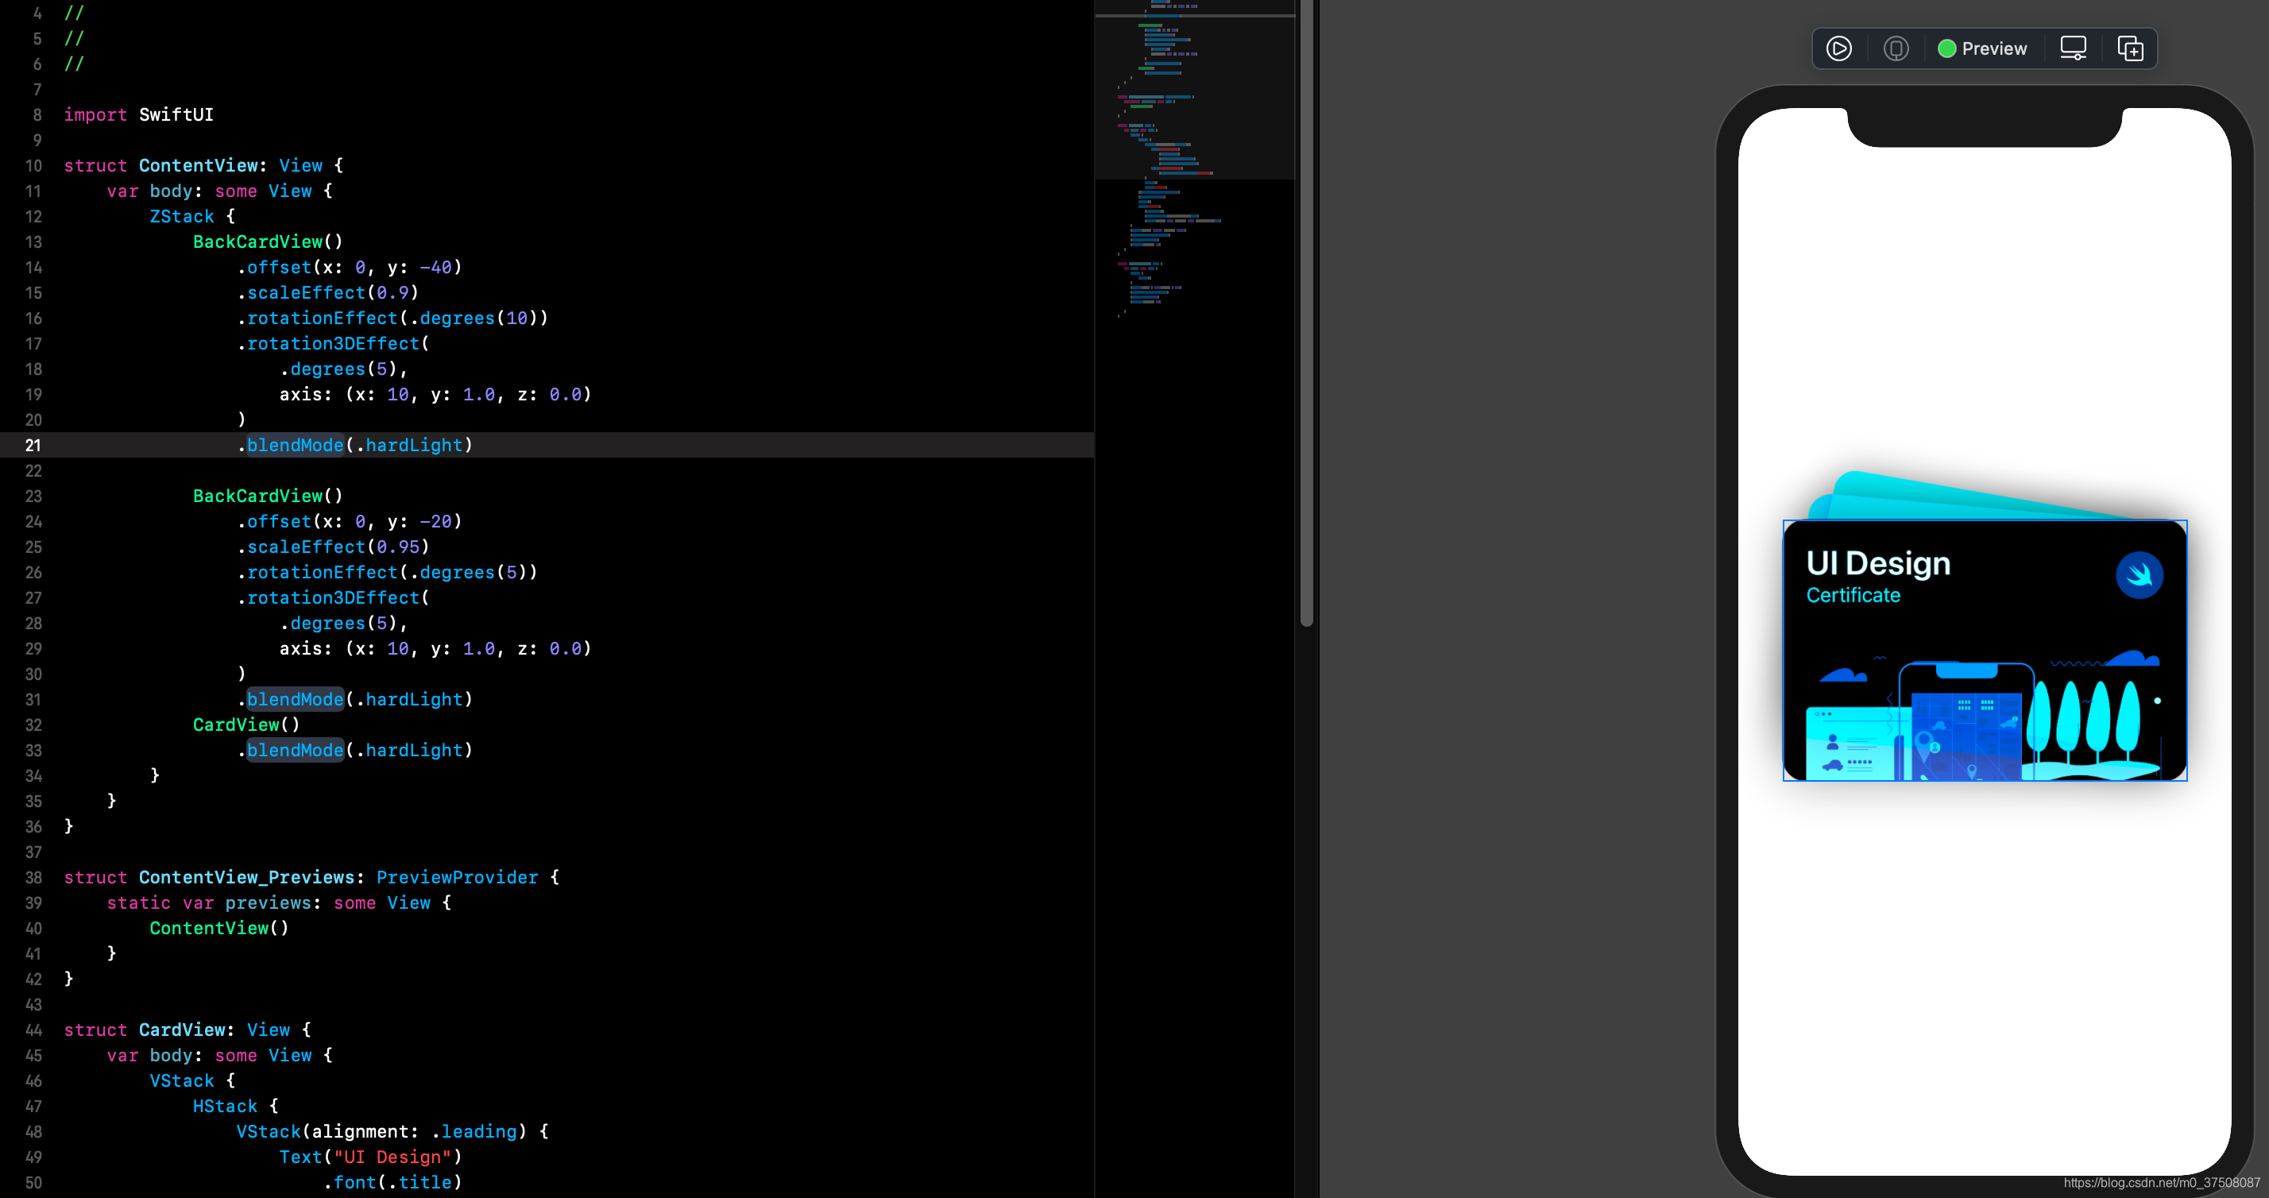2269x1198 pixels.
Task: Start Live Preview with the play icon
Action: [1838, 48]
